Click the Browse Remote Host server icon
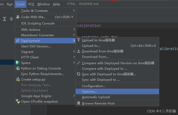Viewport: 178px width, 115px height. (79, 103)
